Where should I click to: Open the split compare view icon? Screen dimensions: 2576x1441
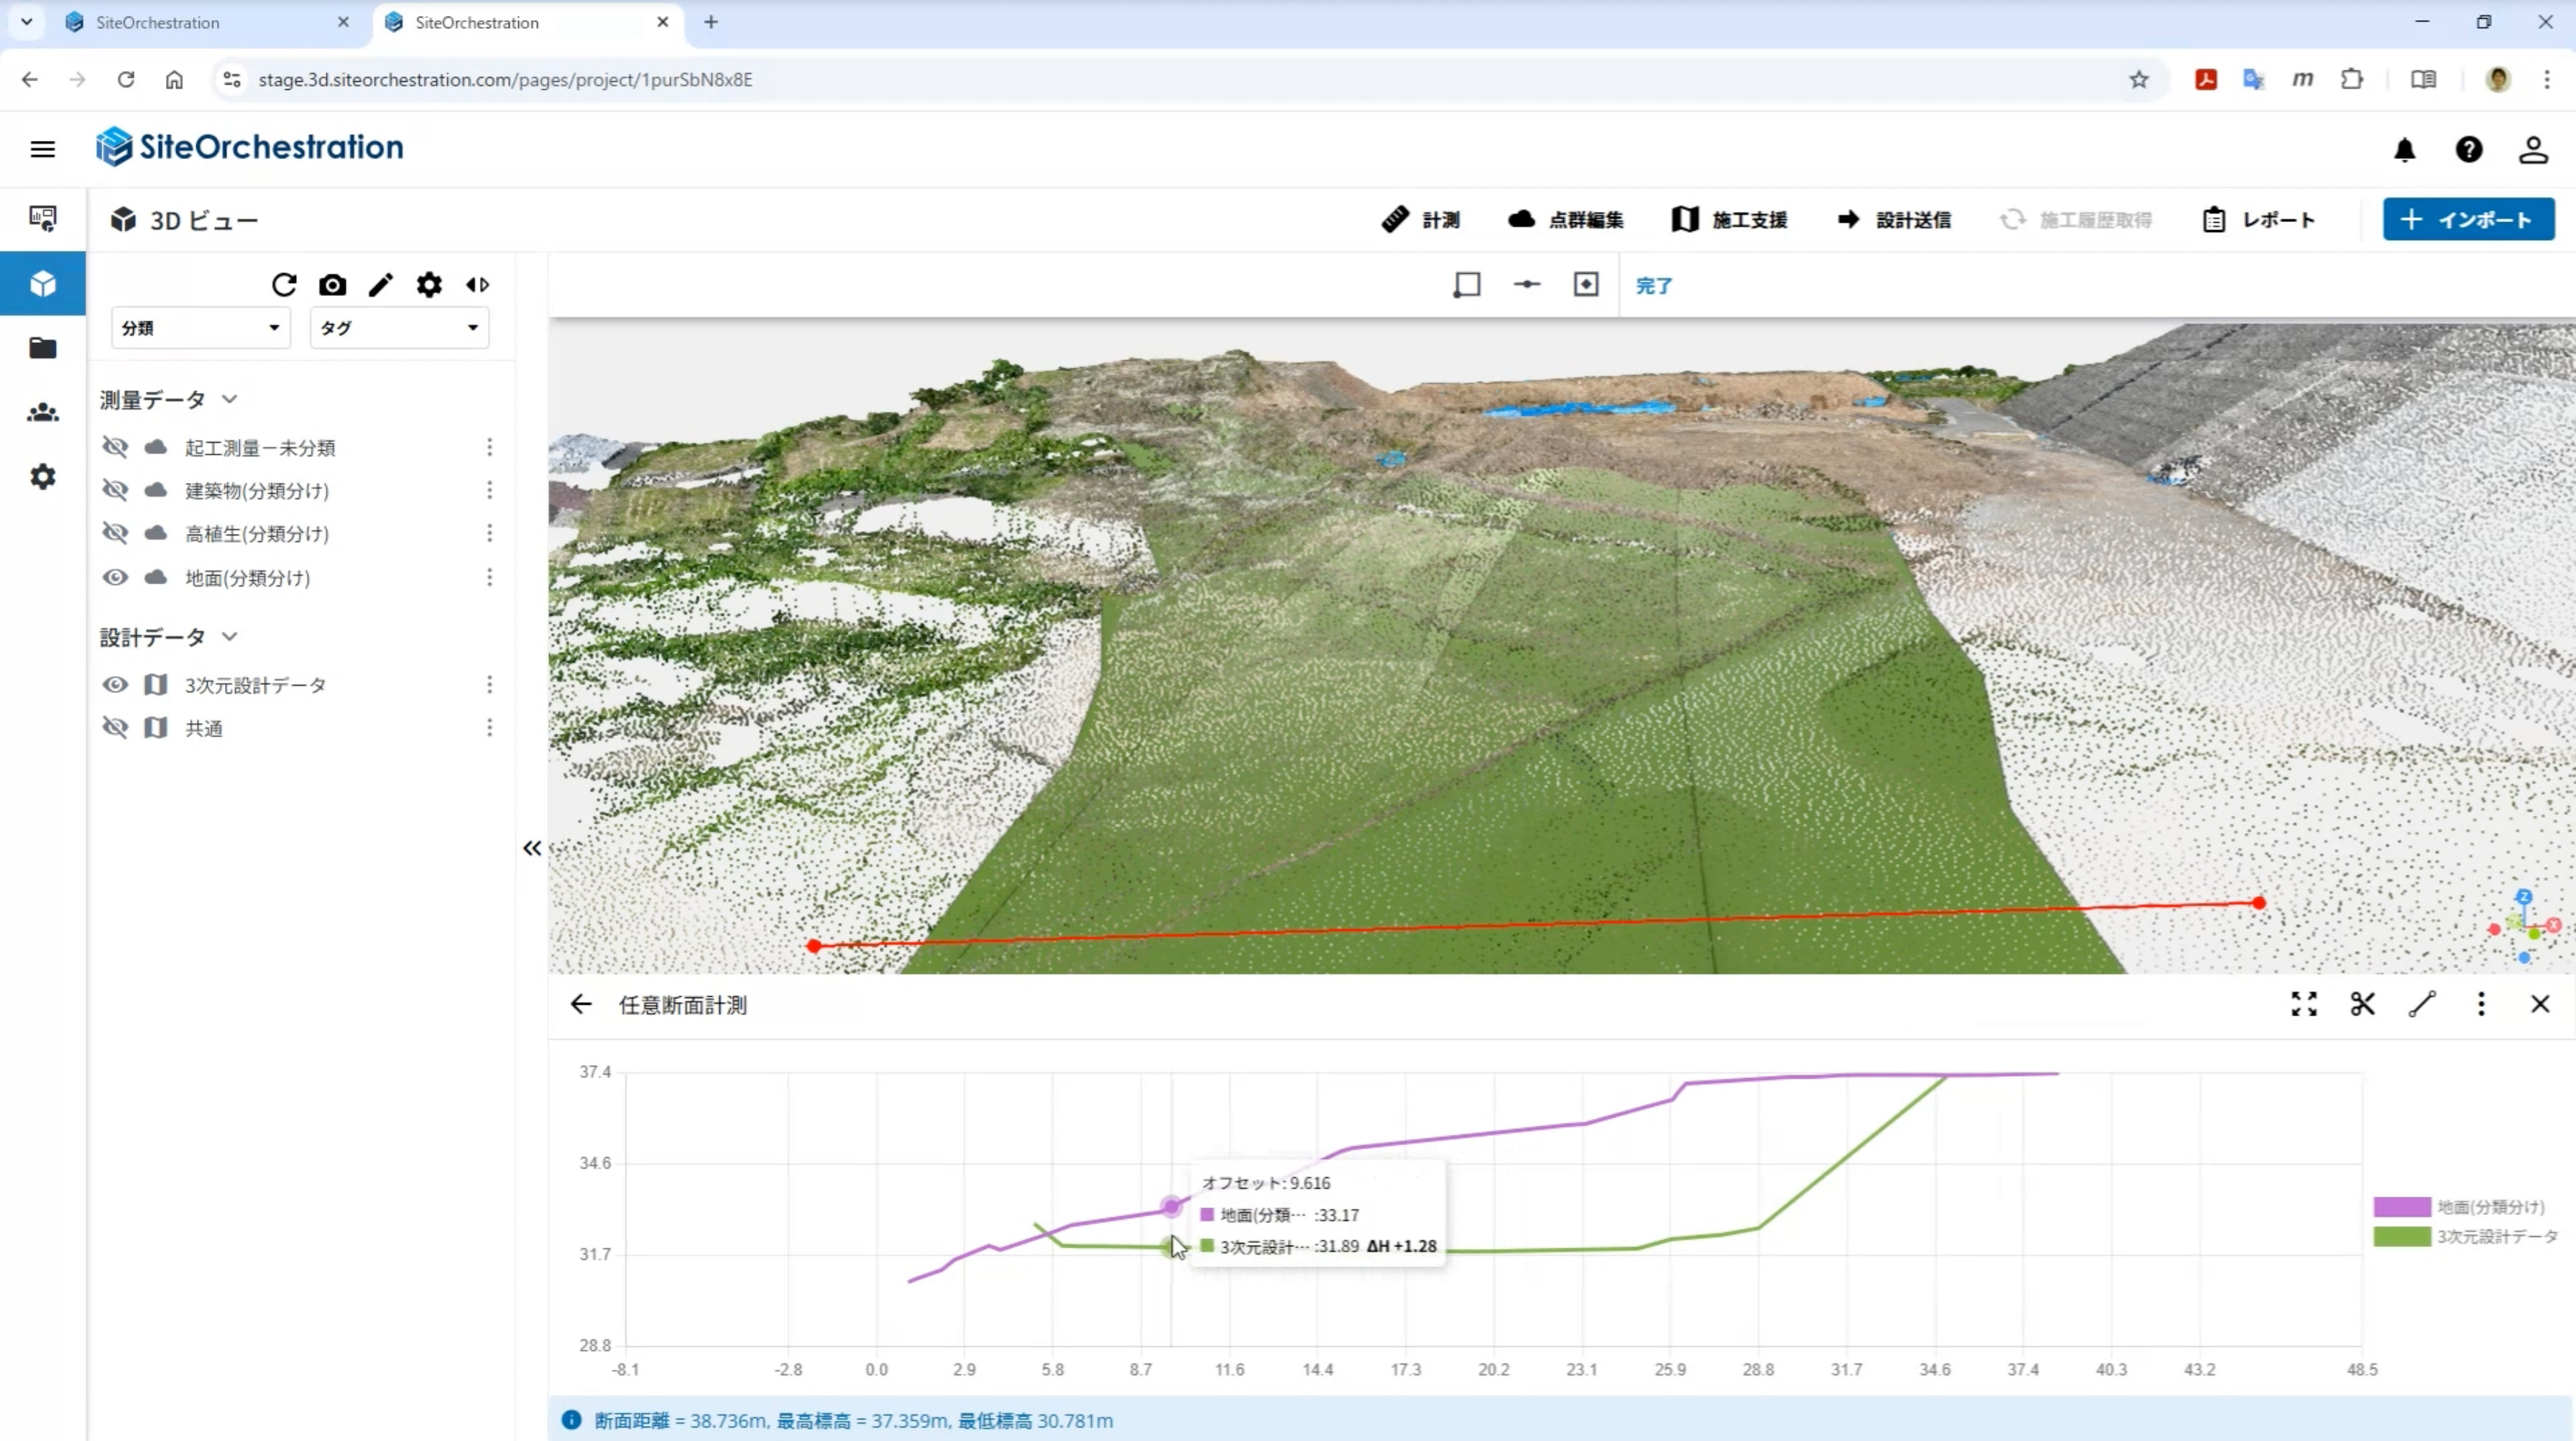[x=478, y=285]
